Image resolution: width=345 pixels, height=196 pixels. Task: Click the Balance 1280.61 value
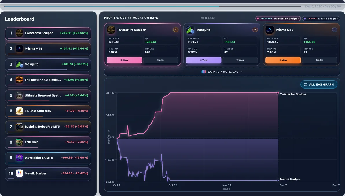tap(114, 42)
